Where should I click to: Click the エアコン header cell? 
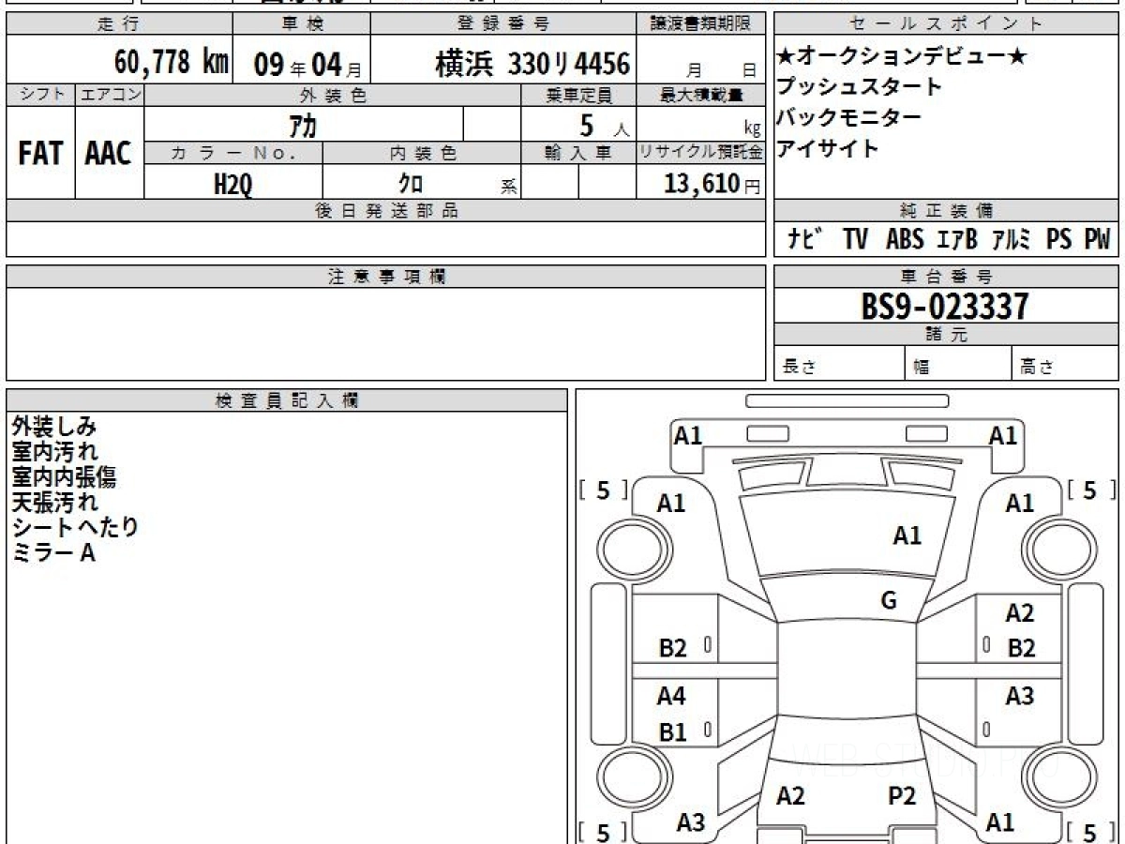pyautogui.click(x=110, y=95)
